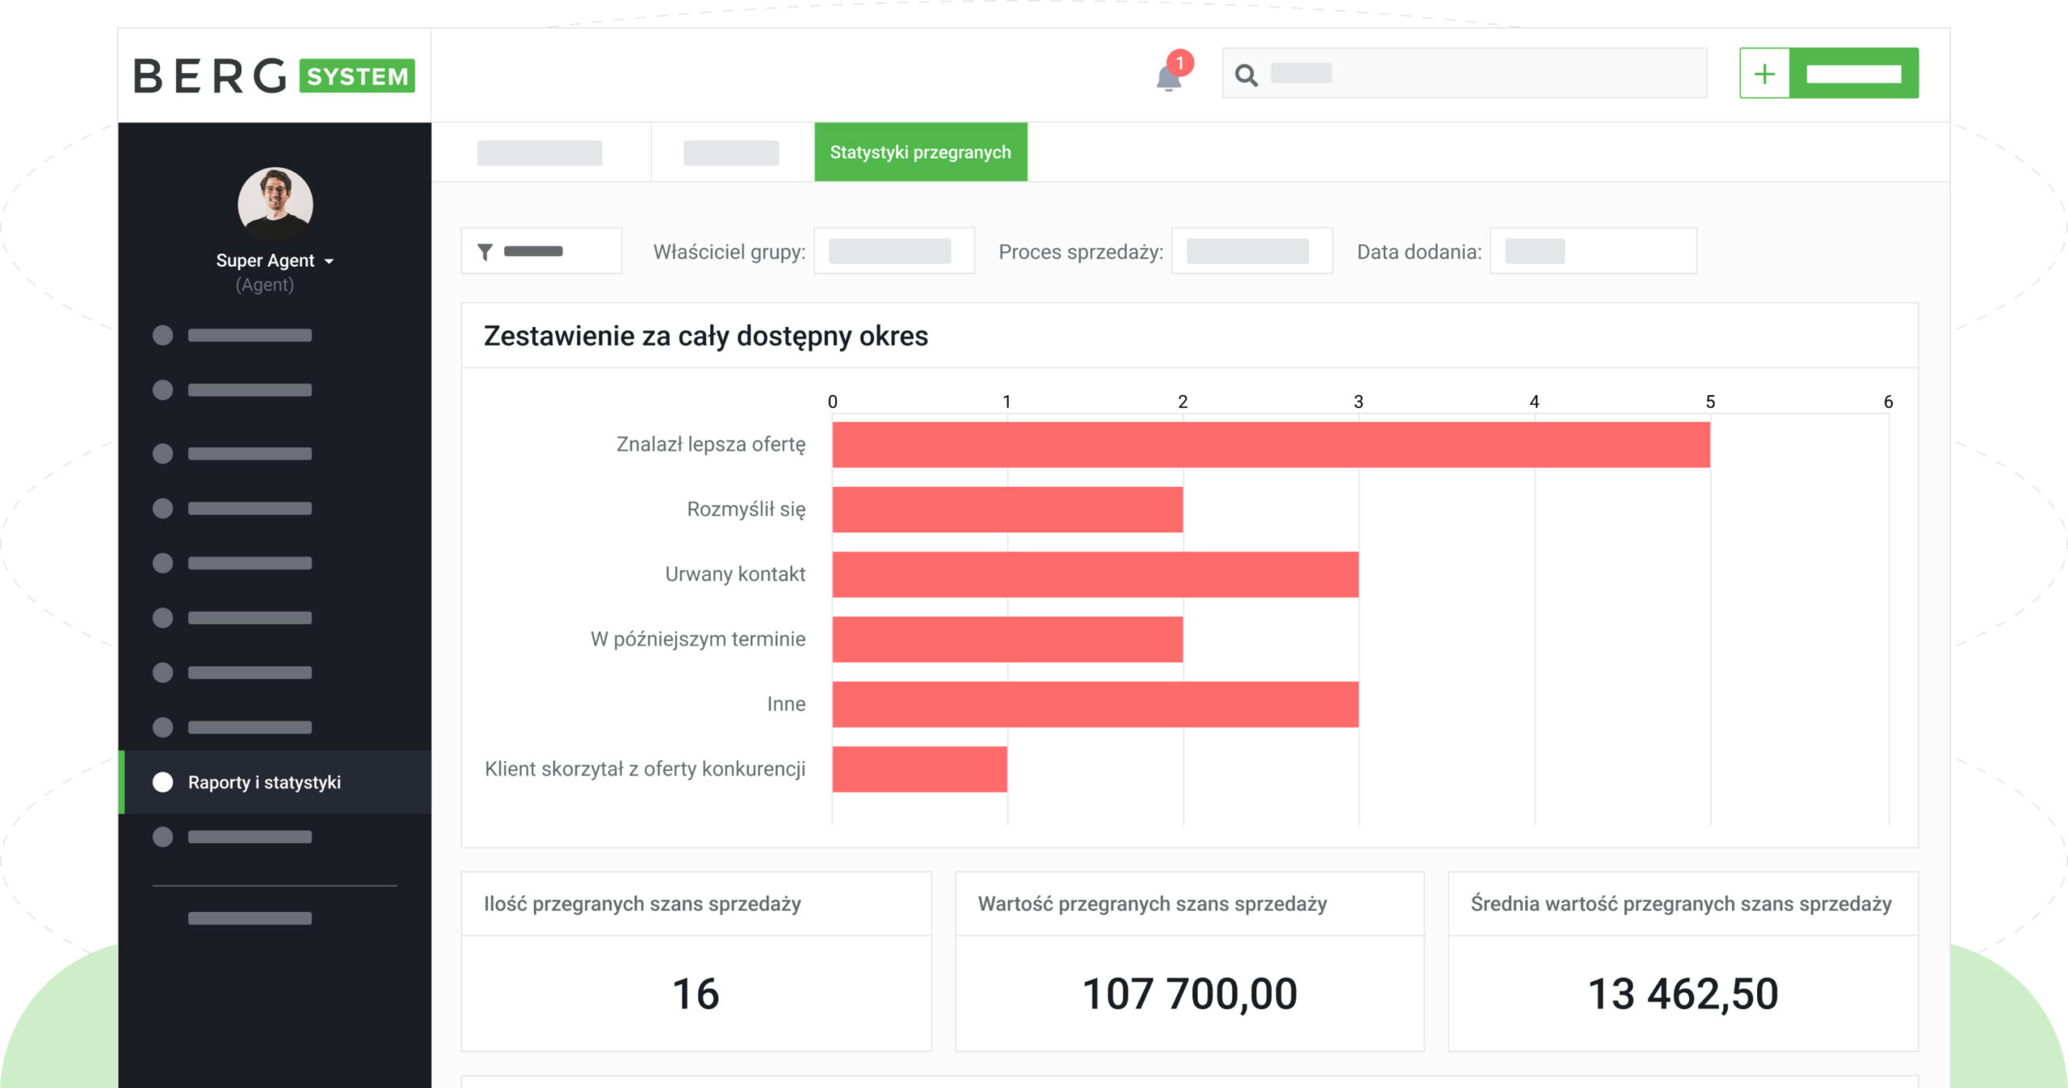
Task: Click the funnel filter icon
Action: 485,252
